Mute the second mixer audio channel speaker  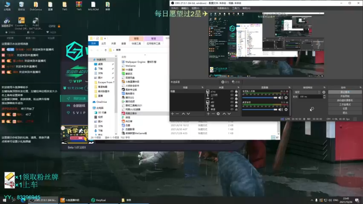tap(280, 109)
